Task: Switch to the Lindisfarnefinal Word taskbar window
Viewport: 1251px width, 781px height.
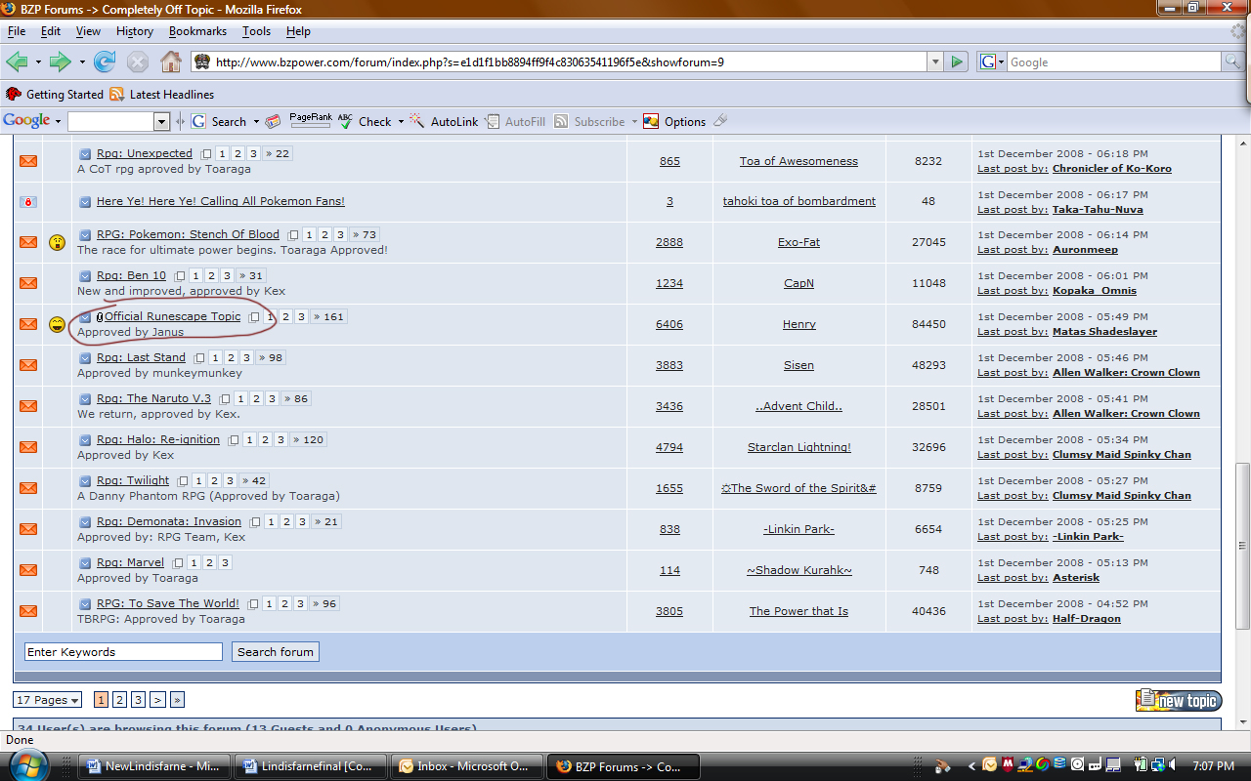Action: 313,766
